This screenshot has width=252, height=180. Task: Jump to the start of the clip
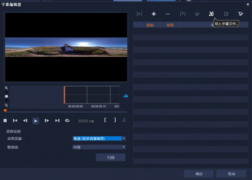click(15, 120)
